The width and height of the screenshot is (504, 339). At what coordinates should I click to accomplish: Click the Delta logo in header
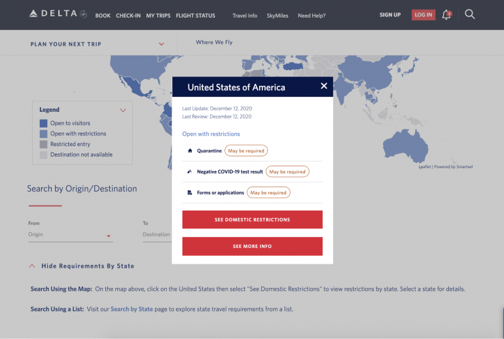[58, 14]
